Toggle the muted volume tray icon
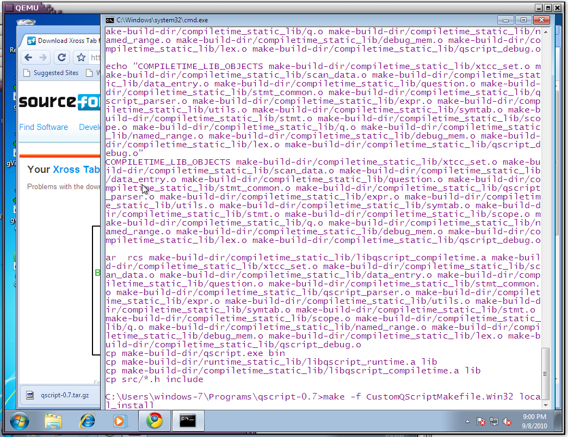Viewport: 568px width, 437px height. pos(507,421)
